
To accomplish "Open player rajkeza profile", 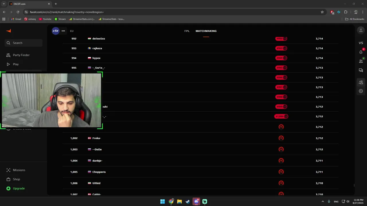I will (x=97, y=48).
